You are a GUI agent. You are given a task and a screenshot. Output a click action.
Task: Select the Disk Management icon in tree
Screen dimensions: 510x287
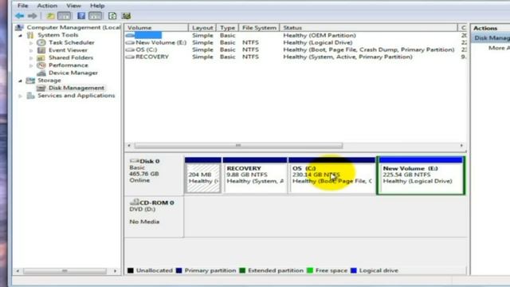(x=41, y=88)
